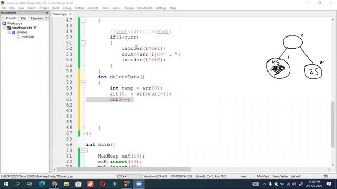Open the View menu

(21, 8)
